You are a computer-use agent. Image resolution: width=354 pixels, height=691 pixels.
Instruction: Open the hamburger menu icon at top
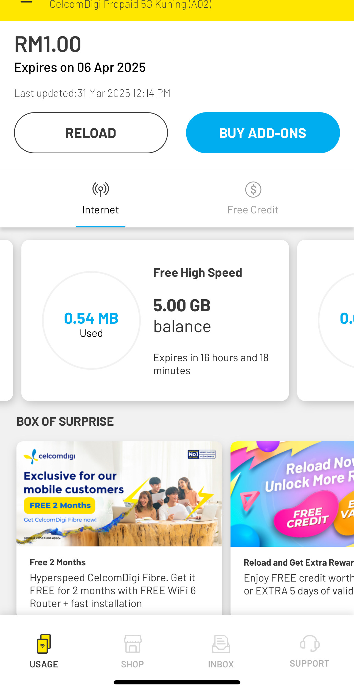point(26,2)
